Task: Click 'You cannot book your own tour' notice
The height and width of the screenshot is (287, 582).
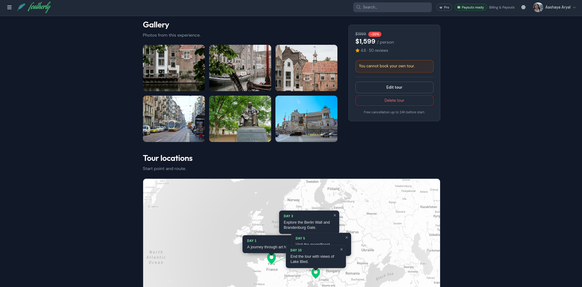Action: coord(394,66)
